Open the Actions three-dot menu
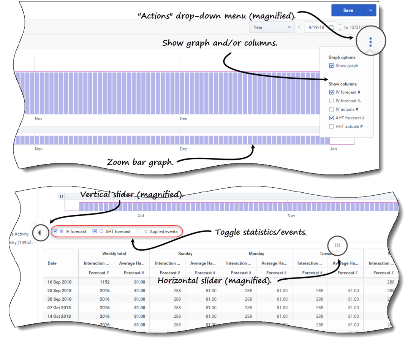The image size is (408, 342). coord(370,42)
